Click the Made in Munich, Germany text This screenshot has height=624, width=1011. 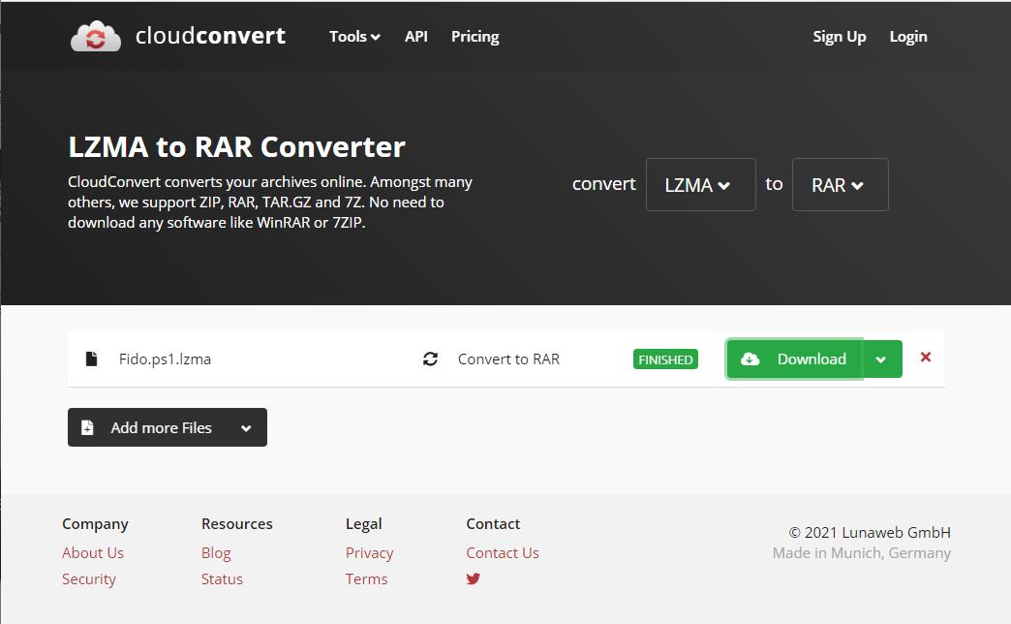[x=862, y=553]
